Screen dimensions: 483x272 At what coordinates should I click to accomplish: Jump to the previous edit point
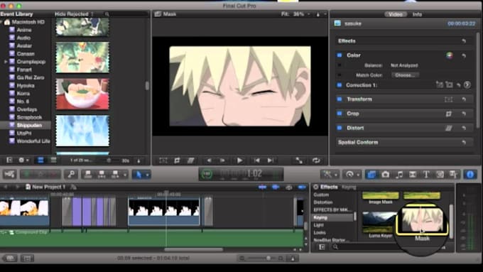pos(256,161)
